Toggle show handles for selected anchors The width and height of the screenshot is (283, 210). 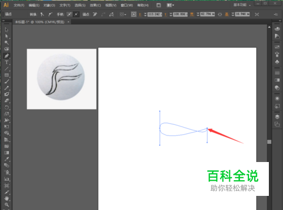70,14
